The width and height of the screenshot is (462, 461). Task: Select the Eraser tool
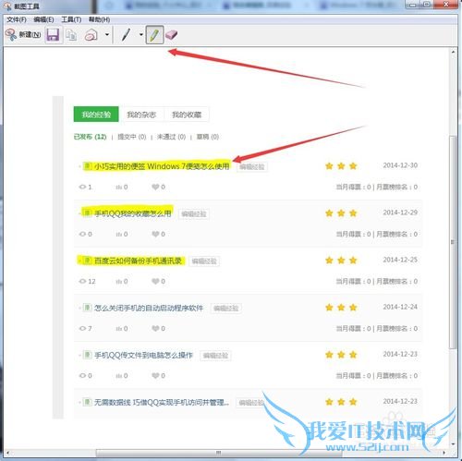point(171,35)
